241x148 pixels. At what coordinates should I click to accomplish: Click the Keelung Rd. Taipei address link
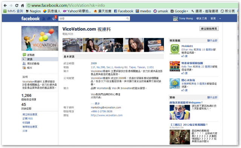tap(122, 67)
